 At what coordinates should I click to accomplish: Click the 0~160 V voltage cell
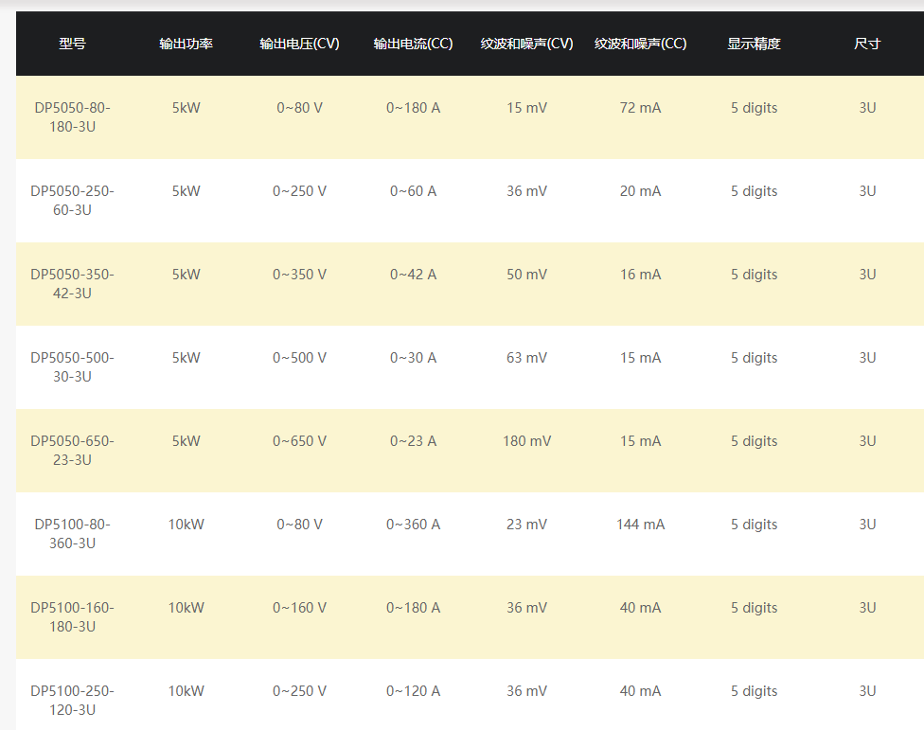click(x=299, y=608)
